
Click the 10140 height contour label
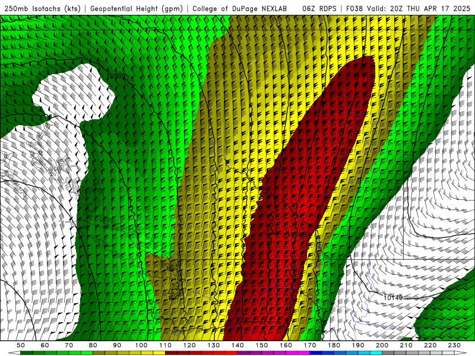coord(393,298)
